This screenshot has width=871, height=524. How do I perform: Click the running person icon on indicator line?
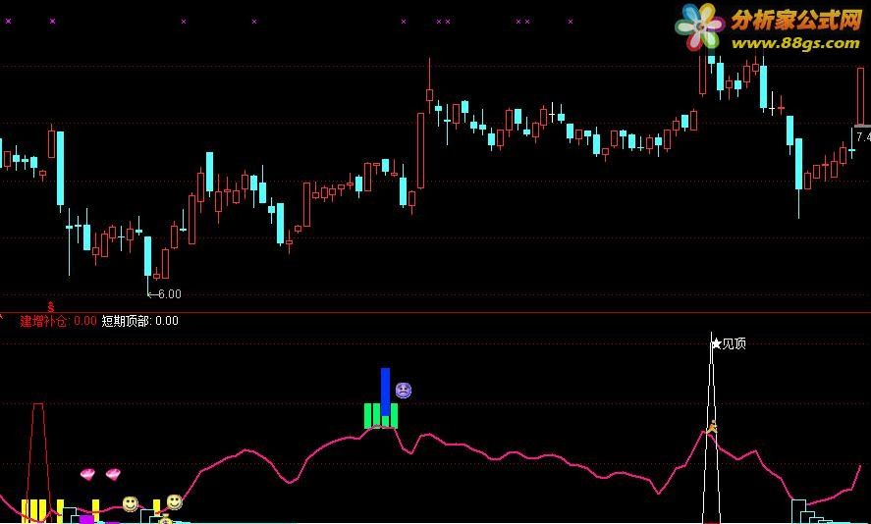[712, 426]
